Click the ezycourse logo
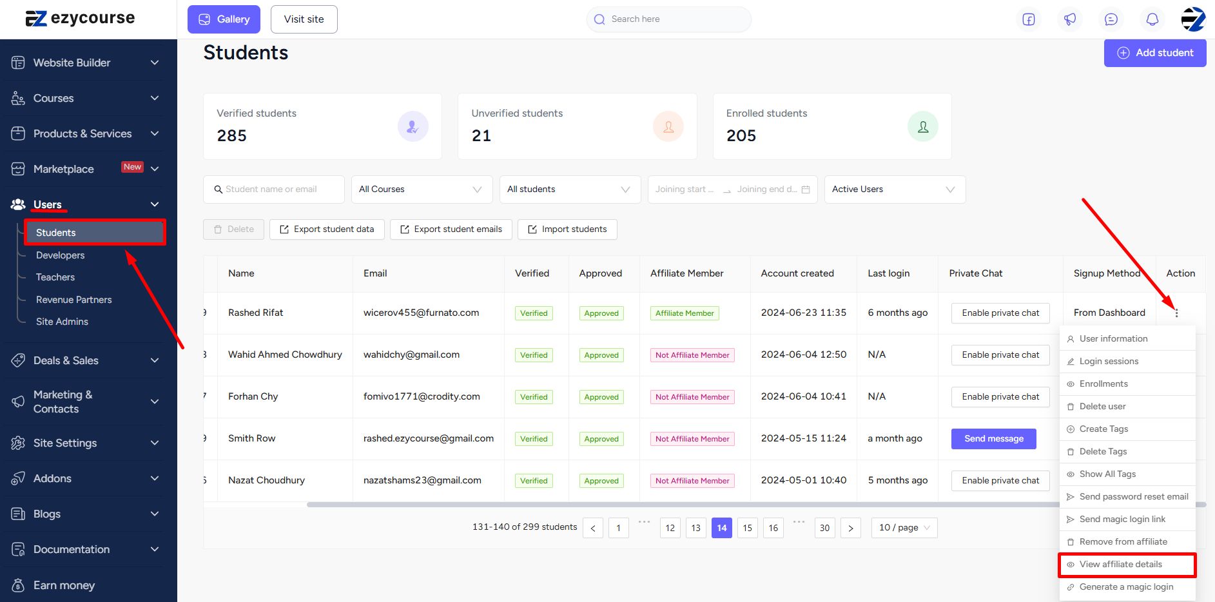 point(80,19)
